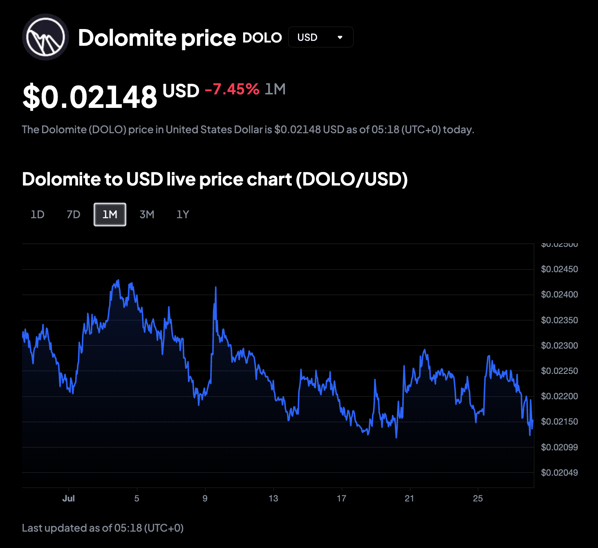Image resolution: width=598 pixels, height=548 pixels.
Task: Click the DOLO ticker symbol label
Action: (262, 38)
